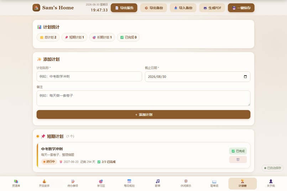
Task: Click the 生成PDF button
Action: pyautogui.click(x=212, y=8)
